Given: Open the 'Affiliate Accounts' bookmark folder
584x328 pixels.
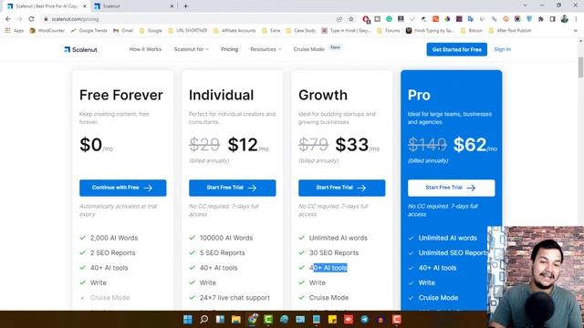Looking at the screenshot, I should (235, 30).
